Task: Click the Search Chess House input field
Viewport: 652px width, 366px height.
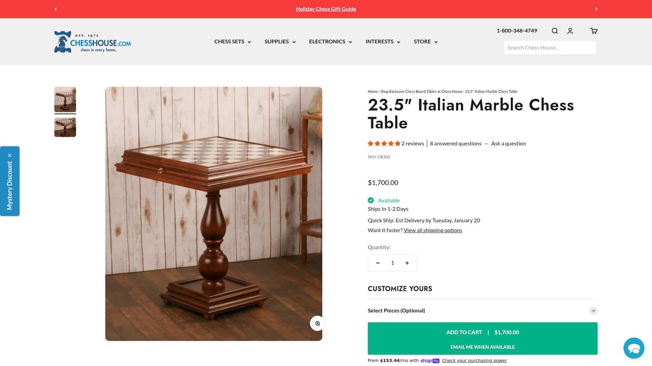Action: click(x=550, y=48)
